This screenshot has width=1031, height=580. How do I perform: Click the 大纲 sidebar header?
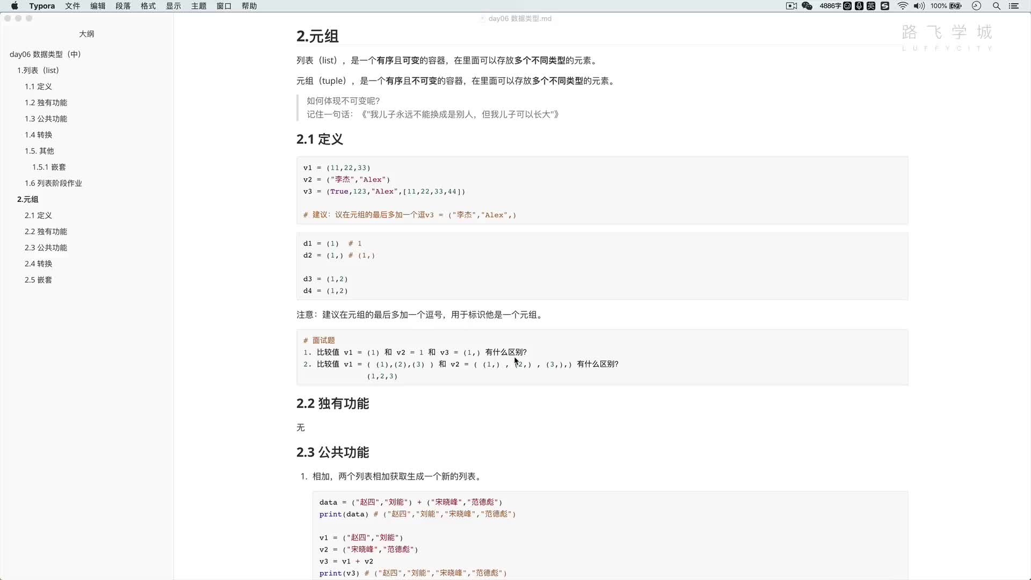(x=86, y=34)
